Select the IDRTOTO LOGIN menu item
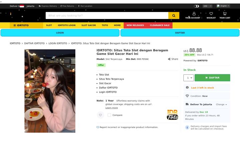The height and width of the screenshot is (150, 240). click(x=67, y=25)
